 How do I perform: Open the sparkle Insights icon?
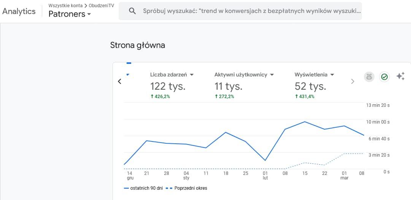click(x=400, y=76)
